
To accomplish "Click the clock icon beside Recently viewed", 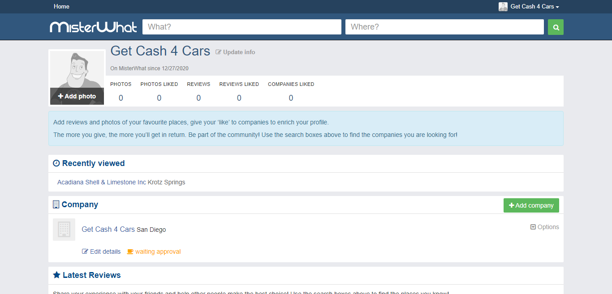I will tap(56, 163).
